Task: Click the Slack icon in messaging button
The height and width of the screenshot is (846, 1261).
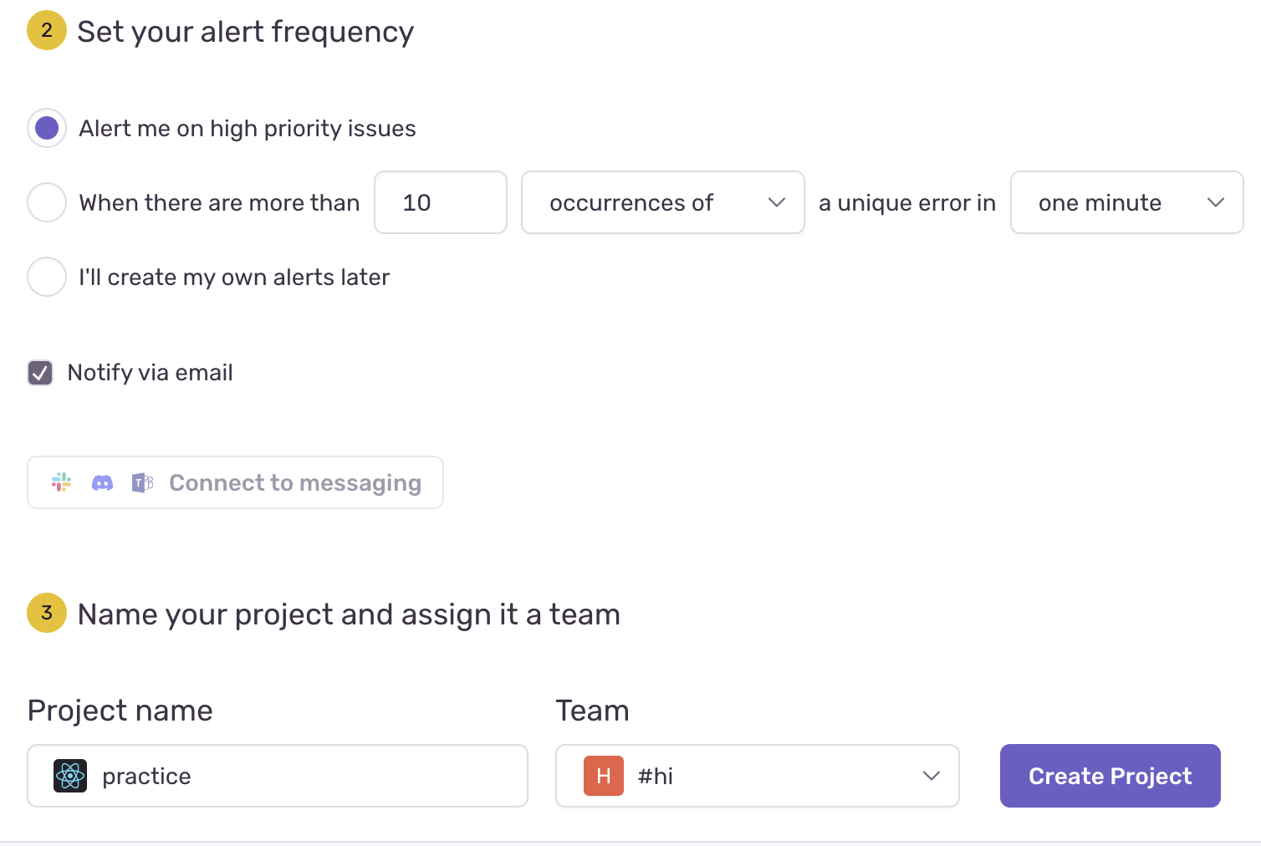Action: click(61, 482)
